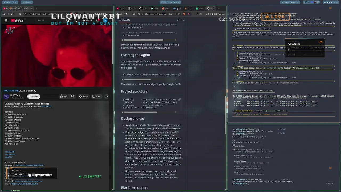Share the ULTRALIVE video
Viewport: 341px width, 192px height.
coord(83,97)
